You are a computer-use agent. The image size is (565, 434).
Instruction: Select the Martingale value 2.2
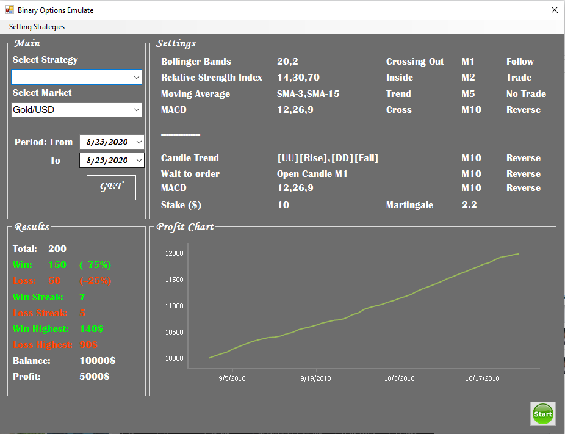click(x=469, y=205)
